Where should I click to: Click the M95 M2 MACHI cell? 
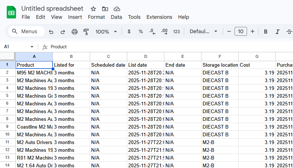click(x=34, y=73)
